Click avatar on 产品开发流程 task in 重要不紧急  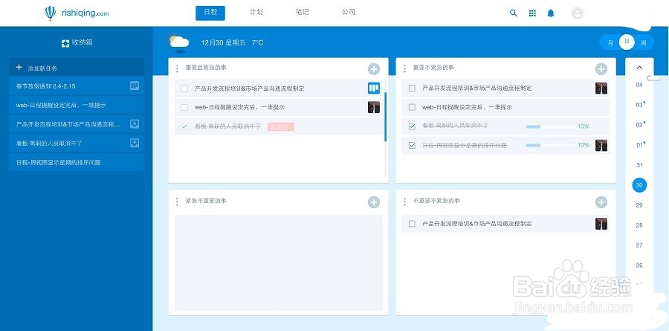click(601, 88)
